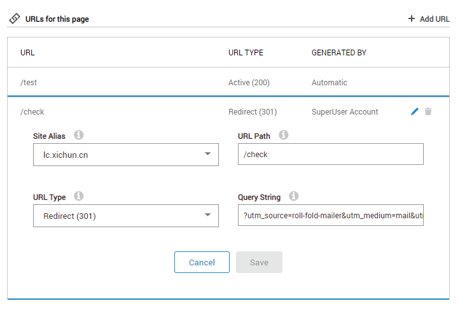Viewport: 460px width, 315px height.
Task: Click the Automatic generated-by cell
Action: (x=329, y=83)
